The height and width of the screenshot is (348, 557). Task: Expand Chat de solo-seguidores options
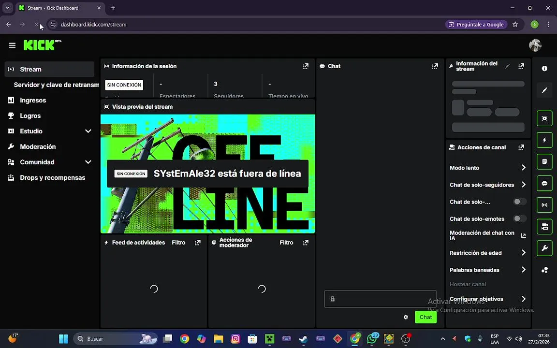point(524,185)
